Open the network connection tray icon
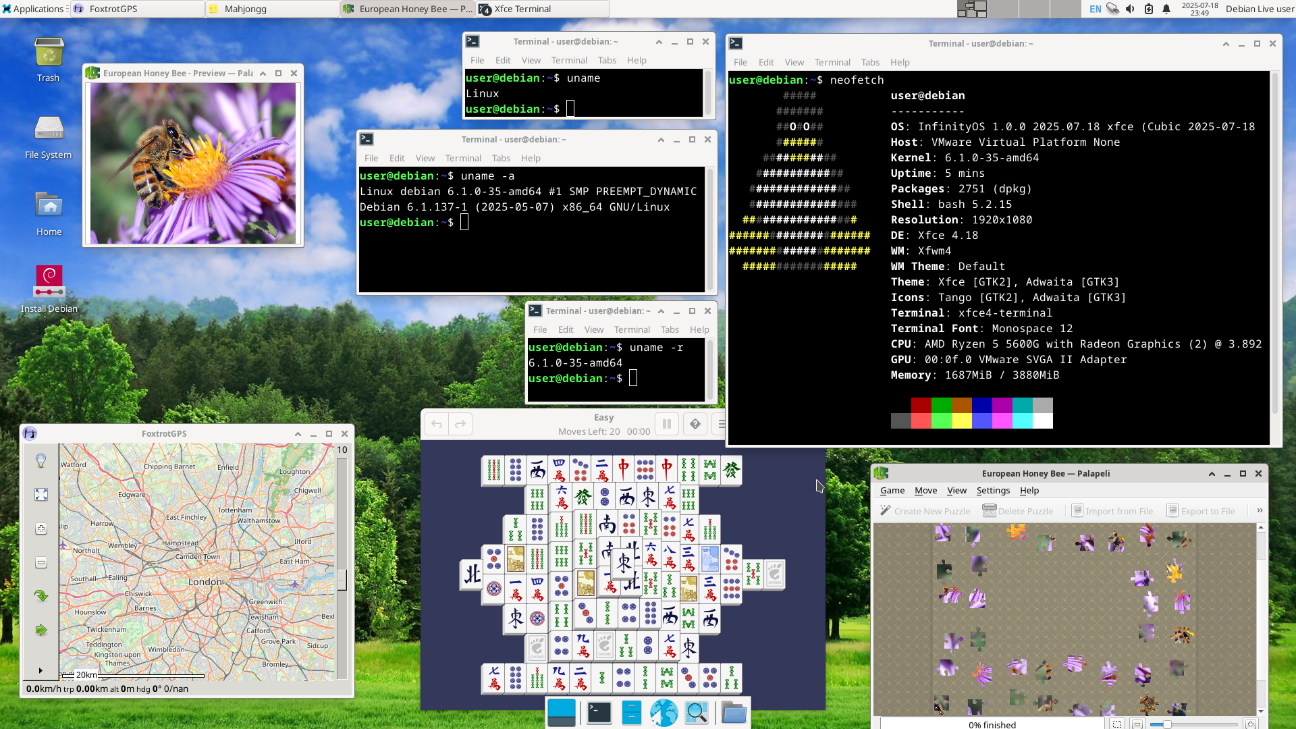 [1112, 9]
